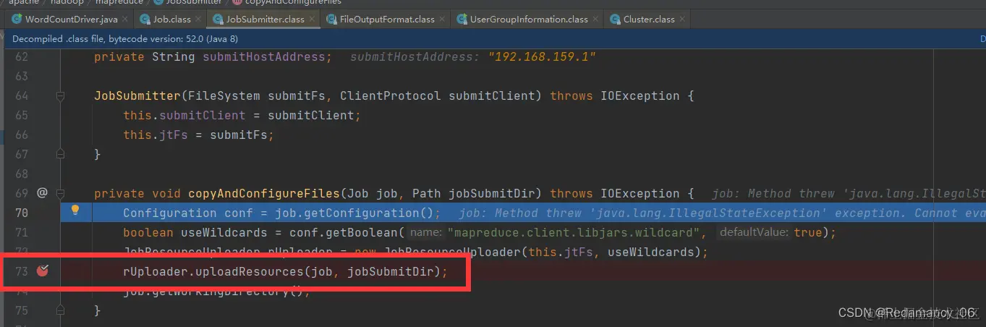Close the UserGroupInformation.class tab
The image size is (986, 327).
(x=595, y=20)
